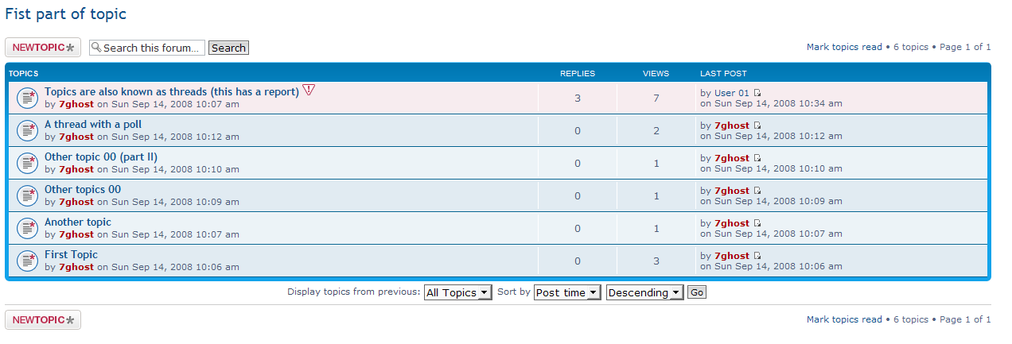The width and height of the screenshot is (1012, 344).
Task: Open author 7ghost link under 'A thread with a poll'
Action: click(x=76, y=137)
